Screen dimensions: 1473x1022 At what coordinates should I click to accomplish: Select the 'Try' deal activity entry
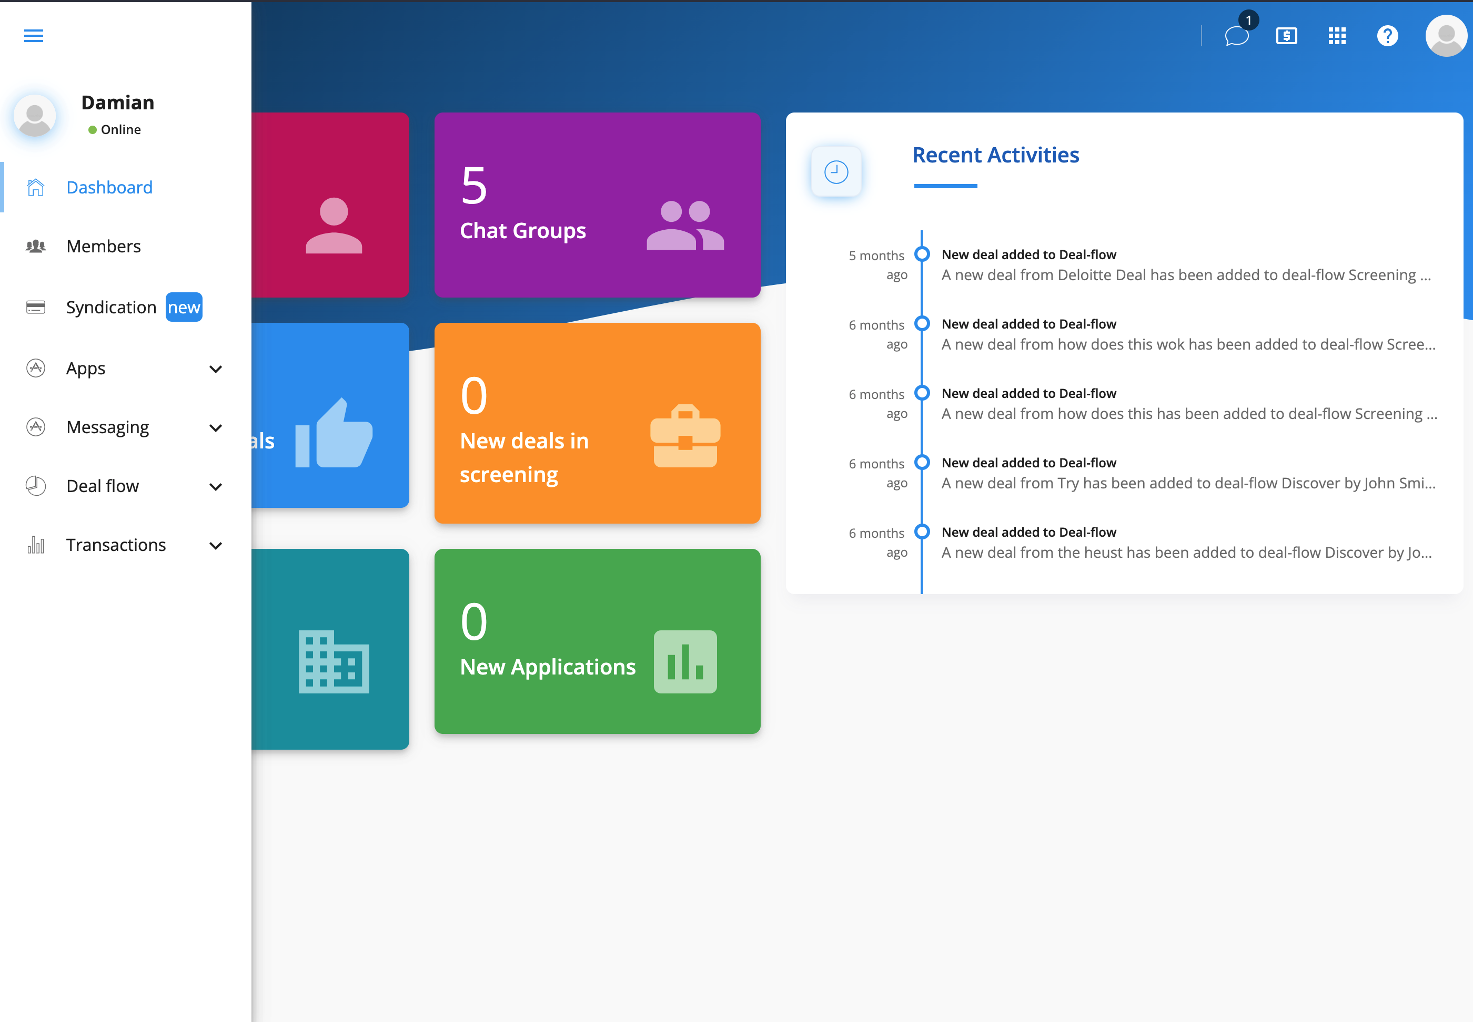tap(1188, 473)
